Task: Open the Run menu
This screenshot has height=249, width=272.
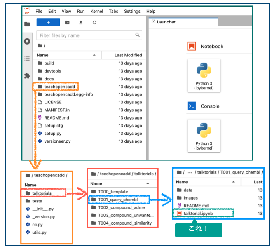Action: pyautogui.click(x=81, y=11)
